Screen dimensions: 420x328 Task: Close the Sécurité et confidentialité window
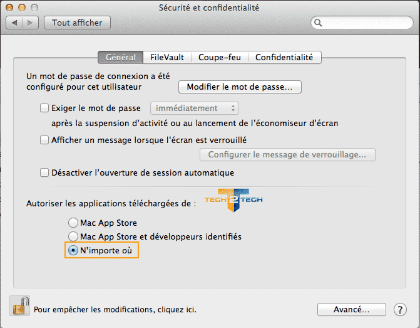11,8
